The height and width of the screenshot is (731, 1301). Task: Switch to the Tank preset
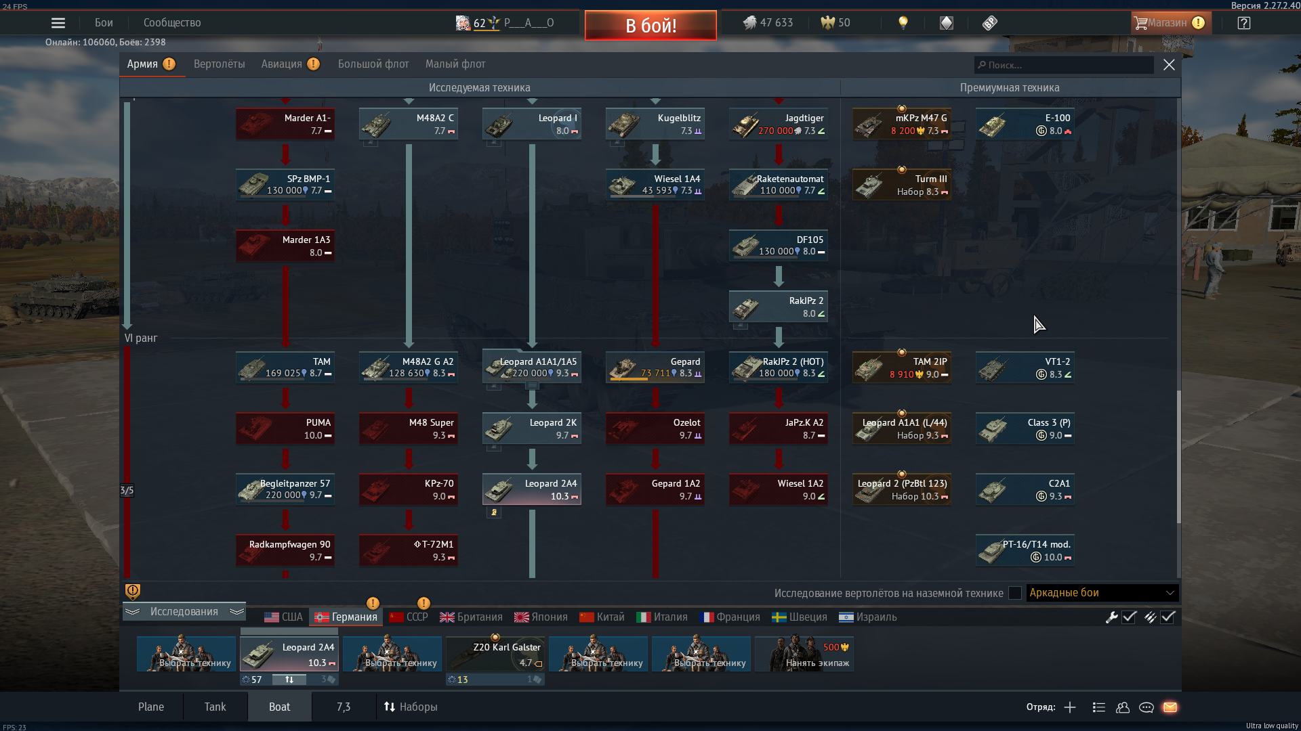215,707
